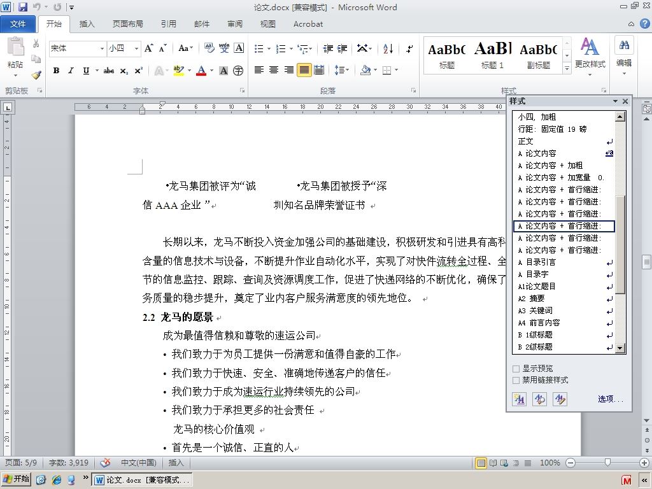Clear formatting with the eraser icon

[209, 48]
